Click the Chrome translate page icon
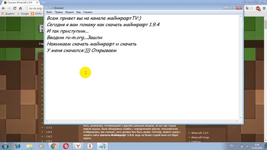 (x=247, y=8)
